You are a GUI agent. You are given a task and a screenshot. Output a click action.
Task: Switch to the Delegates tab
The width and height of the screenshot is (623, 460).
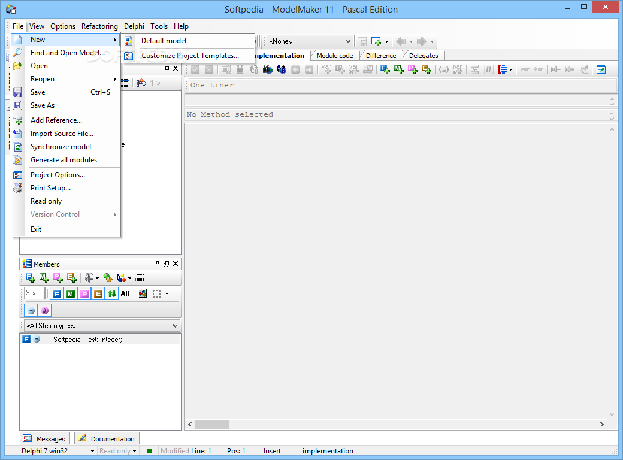tap(424, 56)
